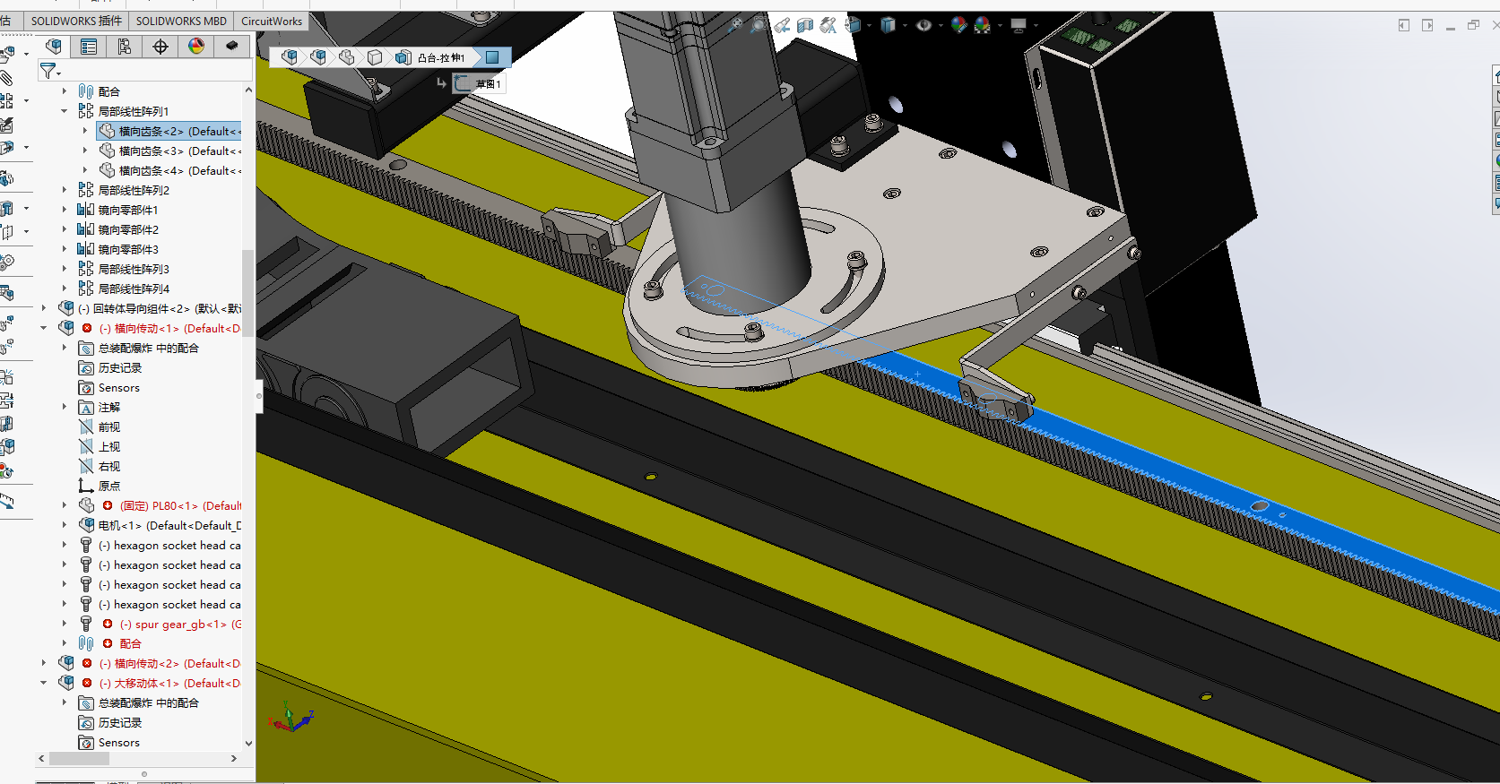Click the Display Style cube icon
The image size is (1500, 784).
pyautogui.click(x=888, y=25)
